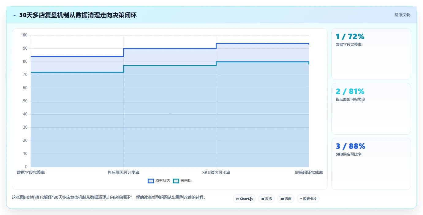Click the 售后原因可归类率 caption under 2 / 81%
The width and height of the screenshot is (423, 215).
(350, 99)
